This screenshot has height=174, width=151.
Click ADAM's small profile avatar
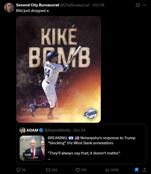[22, 130]
